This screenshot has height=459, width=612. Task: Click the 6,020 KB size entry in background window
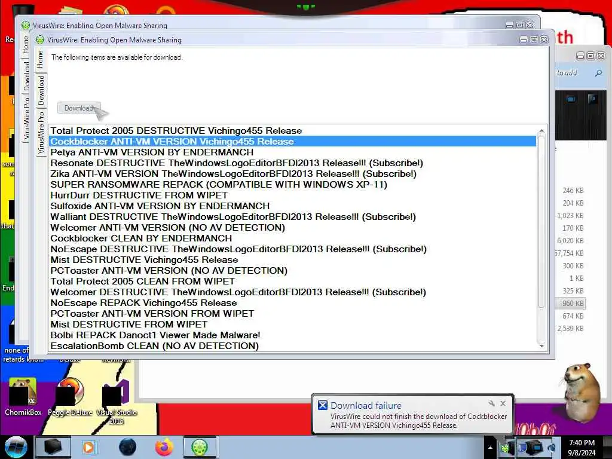pyautogui.click(x=570, y=241)
